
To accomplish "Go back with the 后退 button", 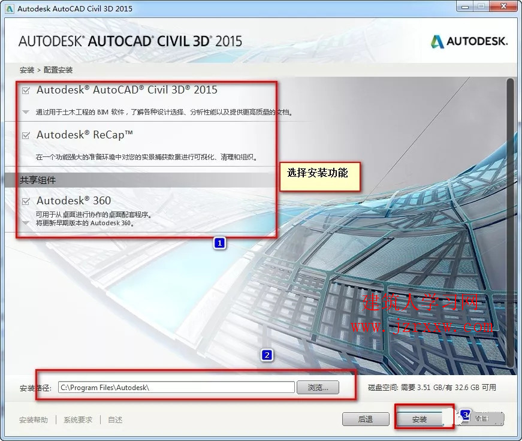I will [366, 419].
